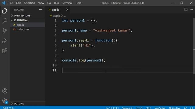Click the breadcrumb ellipsis after app.js
Screen dimensions: 195x109
(x=64, y=16)
